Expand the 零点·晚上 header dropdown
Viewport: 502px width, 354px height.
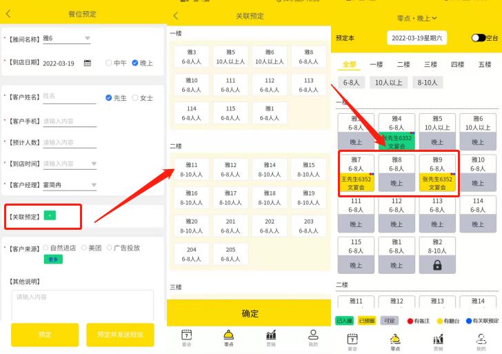pyautogui.click(x=416, y=18)
